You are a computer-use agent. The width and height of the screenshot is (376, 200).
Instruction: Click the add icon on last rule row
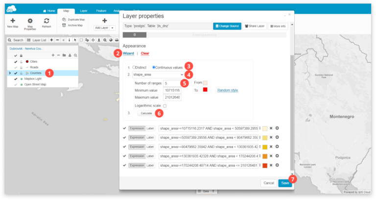click(x=277, y=166)
